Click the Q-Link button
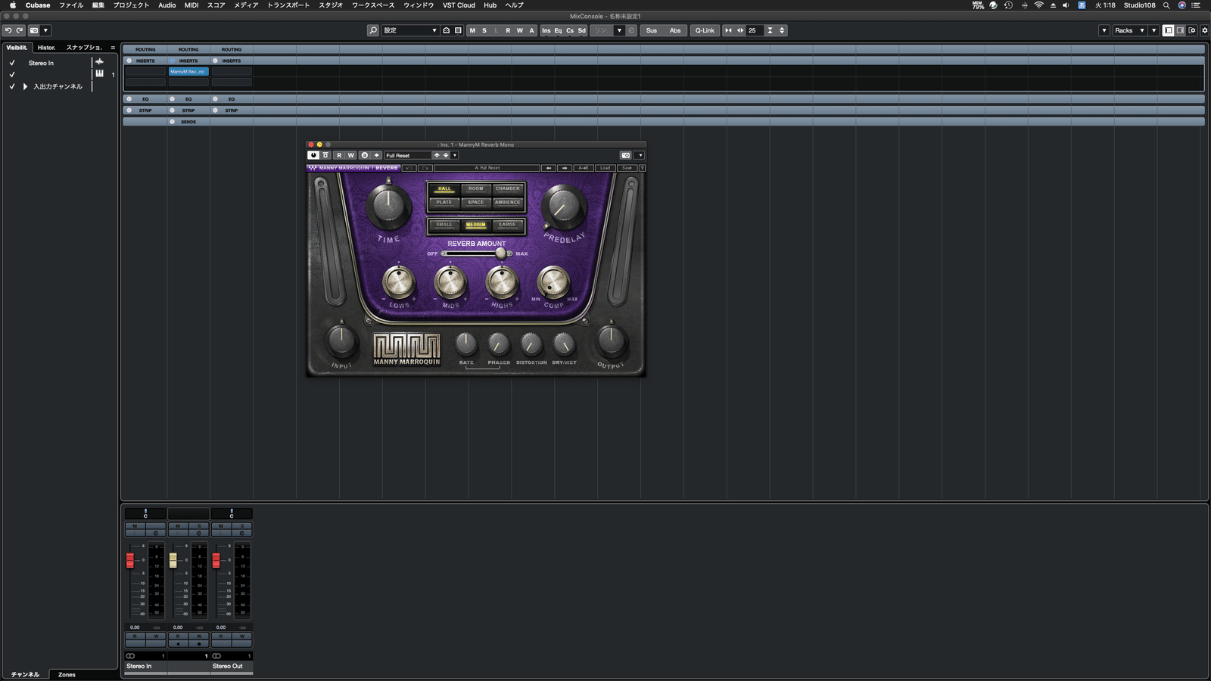The width and height of the screenshot is (1211, 681). click(x=705, y=30)
